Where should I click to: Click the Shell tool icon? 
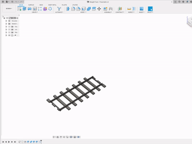pyautogui.click(x=84, y=9)
